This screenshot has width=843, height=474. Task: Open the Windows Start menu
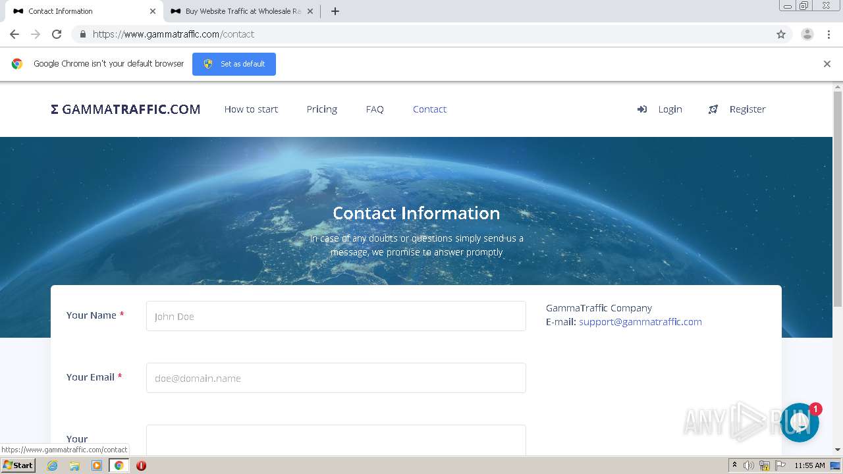18,465
